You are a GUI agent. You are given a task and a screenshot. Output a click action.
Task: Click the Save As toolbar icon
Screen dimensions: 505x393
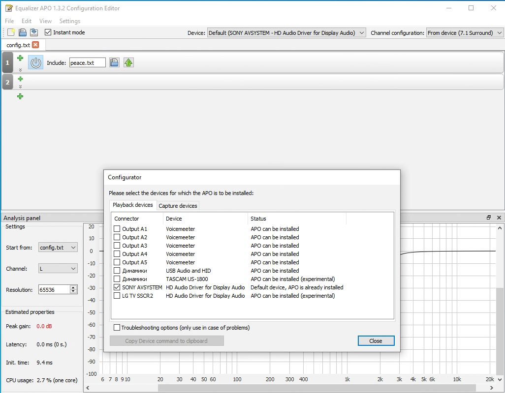tap(33, 32)
